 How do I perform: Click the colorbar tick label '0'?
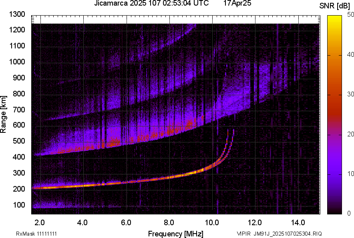coord(349,213)
